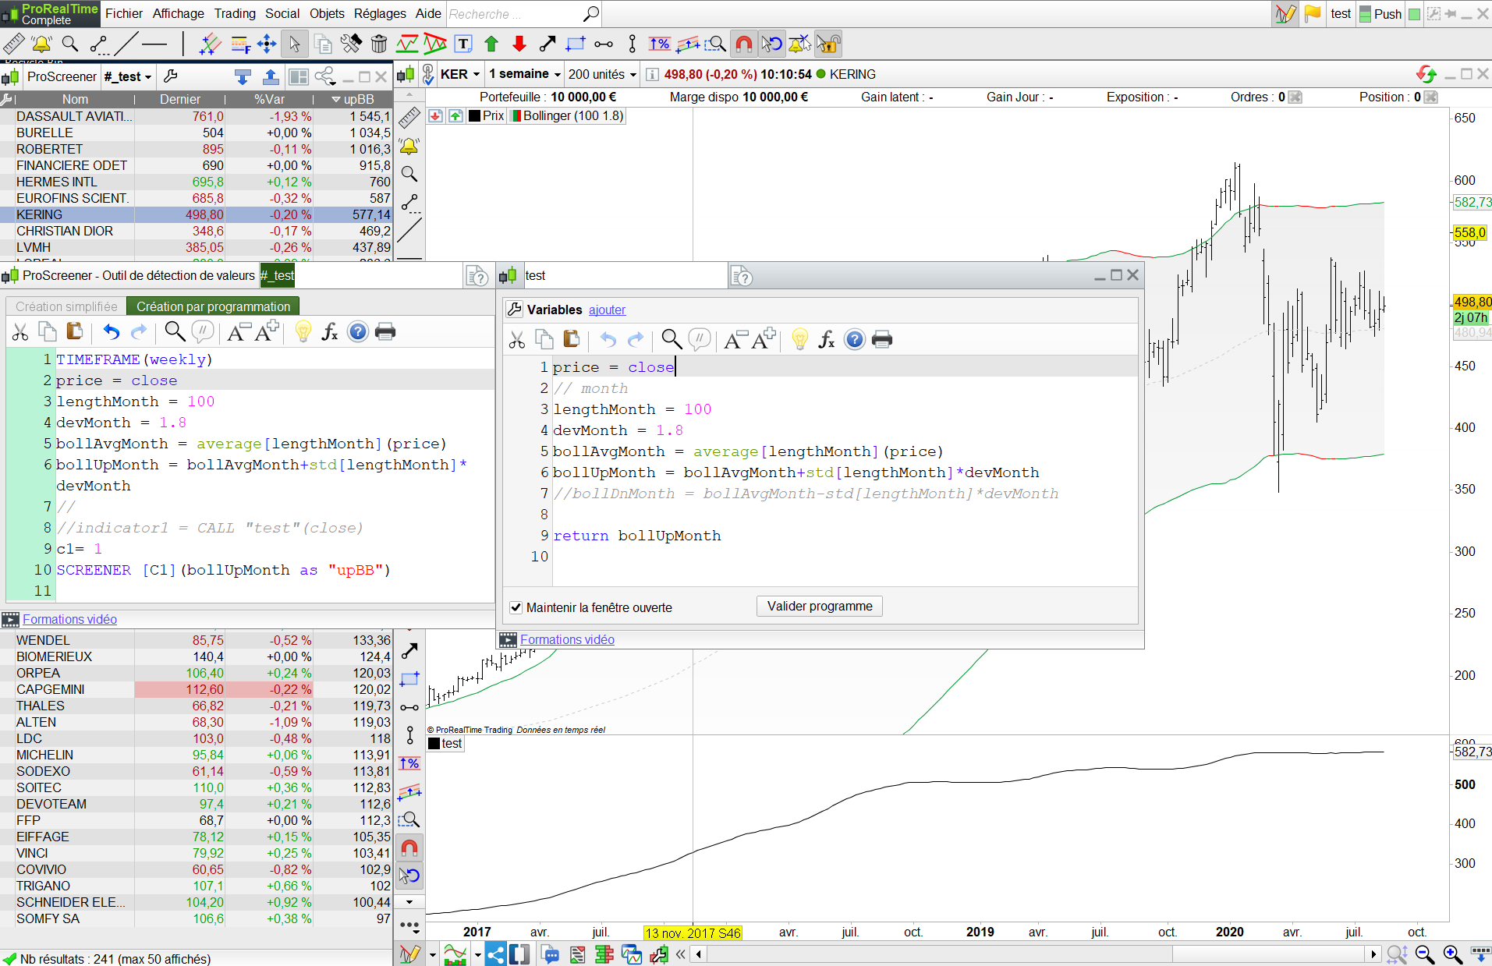1492x966 pixels.
Task: Activate the magnet snap tool in top toolbar
Action: click(744, 44)
